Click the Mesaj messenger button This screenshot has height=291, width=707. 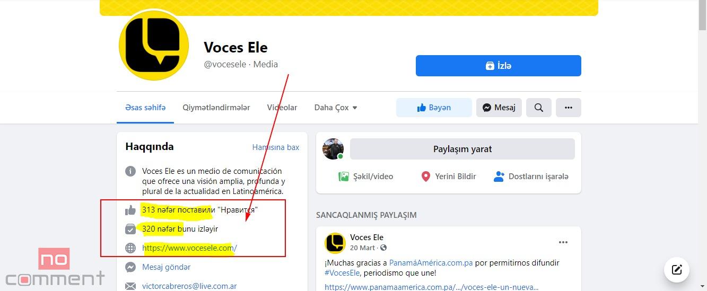(x=499, y=108)
